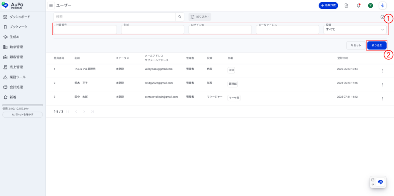Toggle the circled checkmark above the filters
This screenshot has width=394, height=196.
point(382,17)
